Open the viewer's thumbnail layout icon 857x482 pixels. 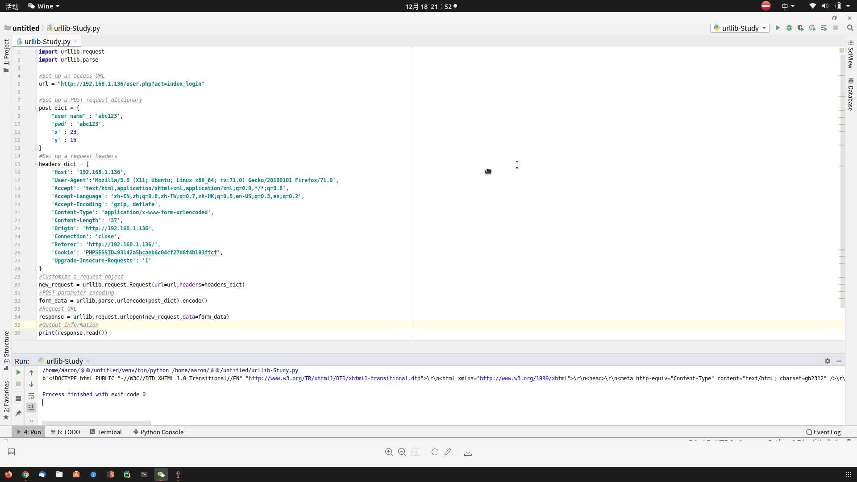(x=12, y=452)
